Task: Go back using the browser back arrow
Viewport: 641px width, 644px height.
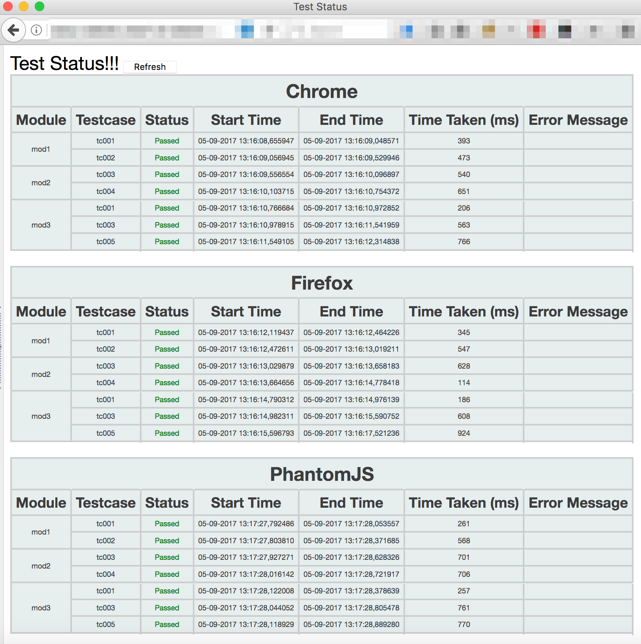Action: click(13, 30)
